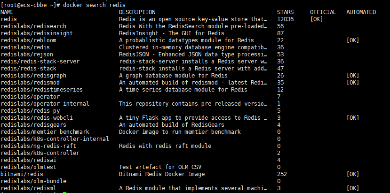Click the 252 stars value for bitnami
The image size is (390, 193).
(x=282, y=174)
